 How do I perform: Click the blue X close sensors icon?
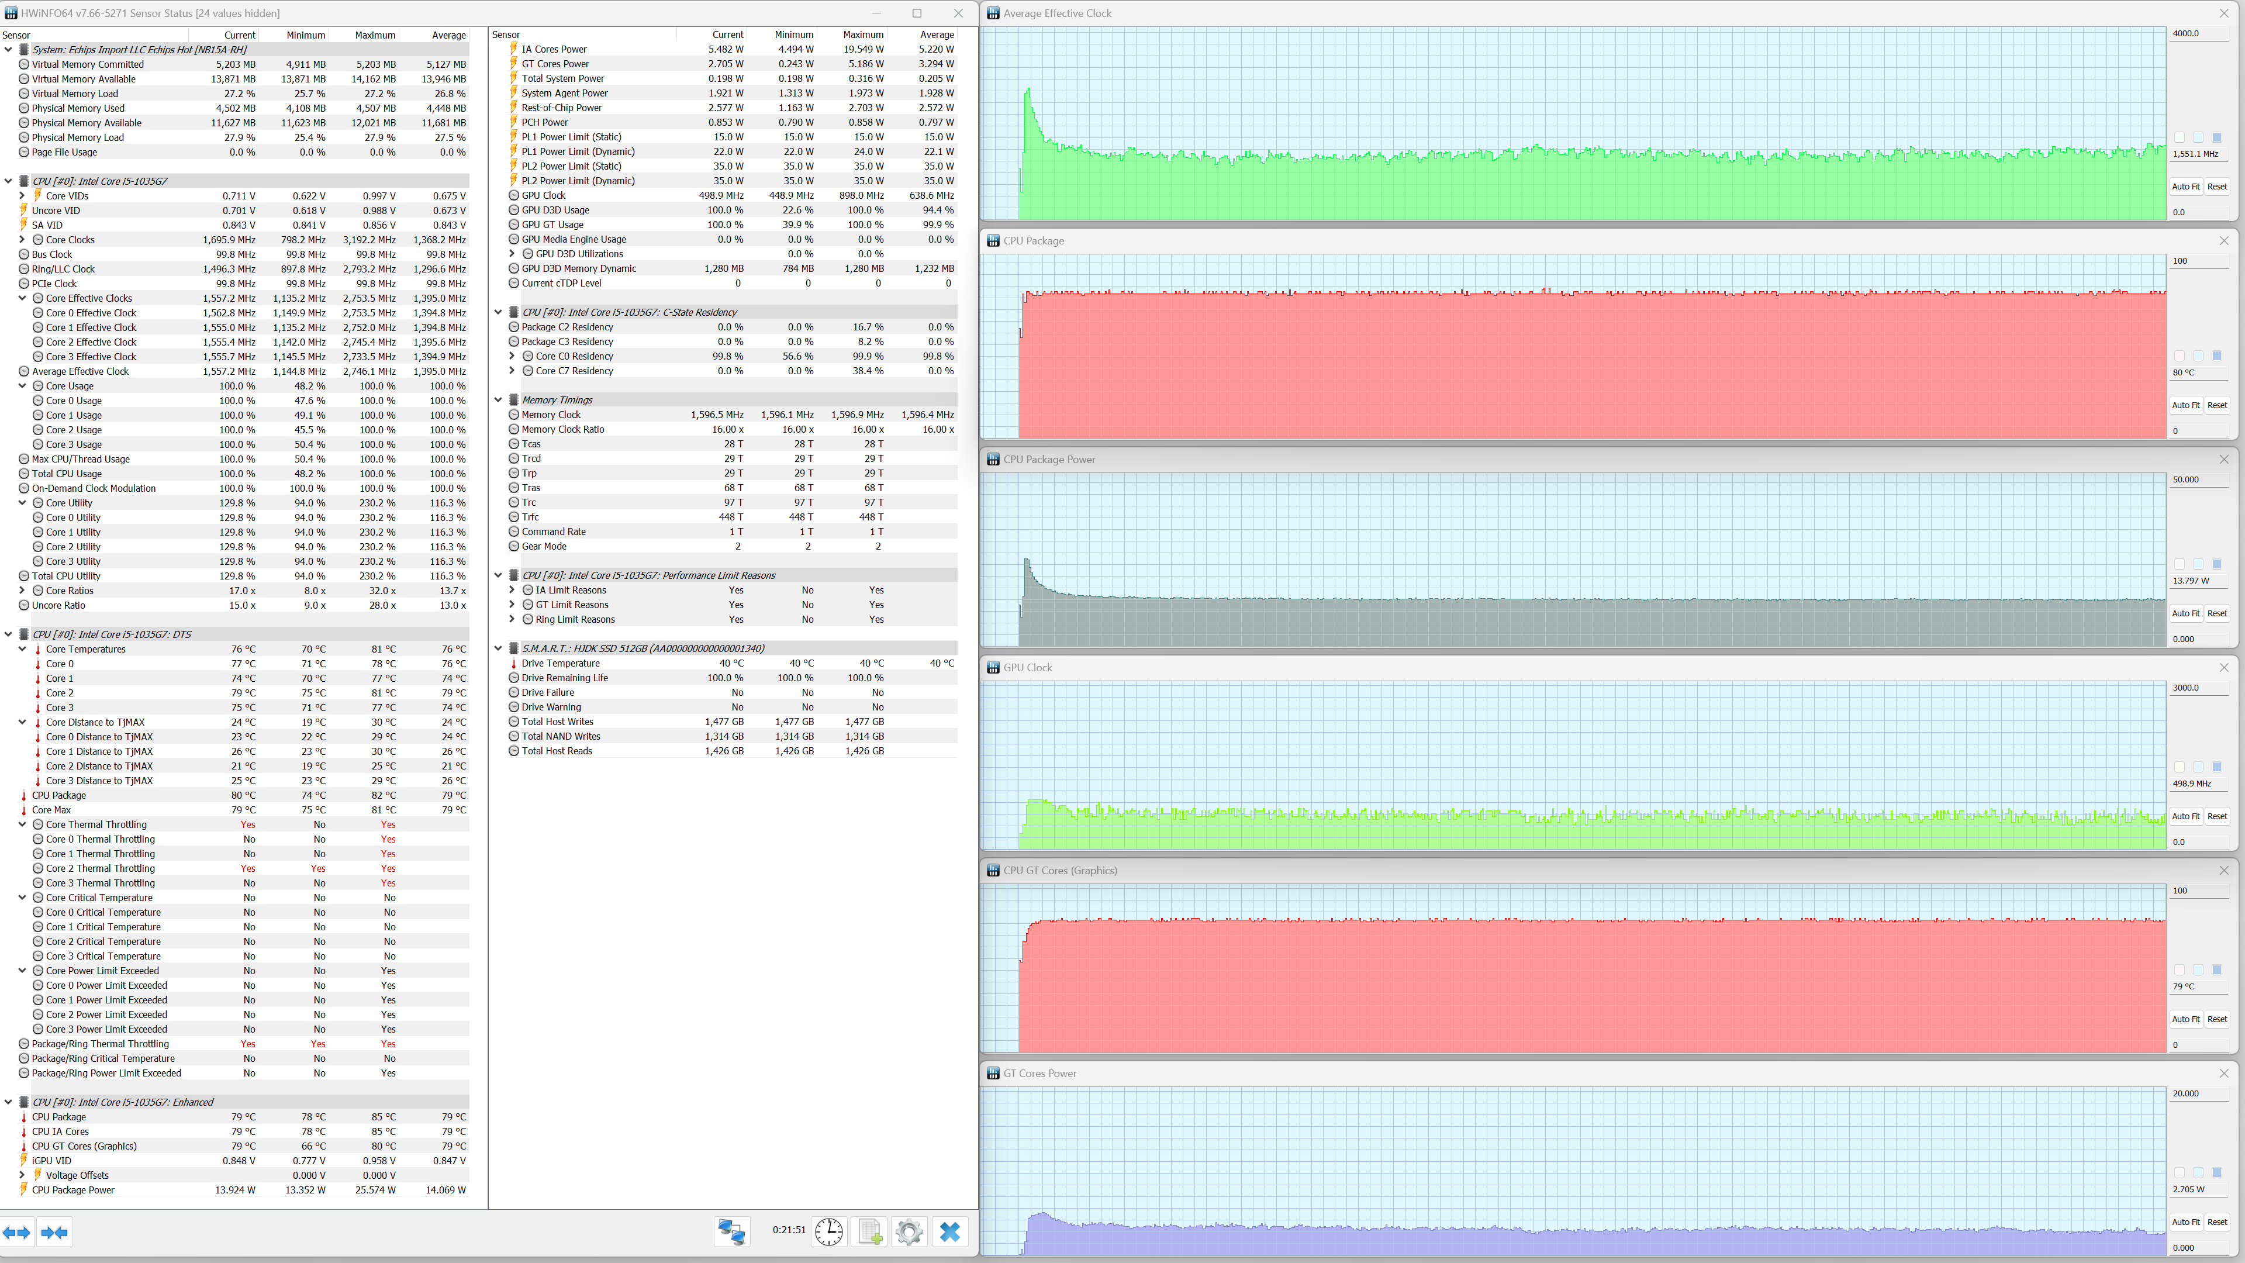point(949,1231)
